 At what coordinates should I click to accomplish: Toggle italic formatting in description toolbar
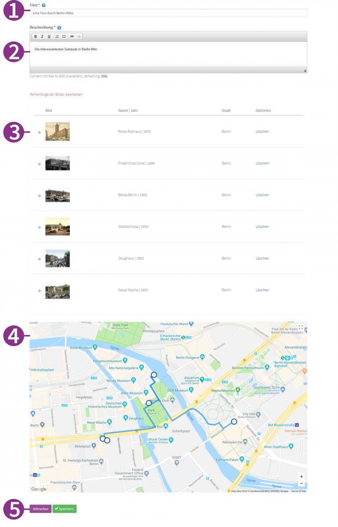[43, 36]
